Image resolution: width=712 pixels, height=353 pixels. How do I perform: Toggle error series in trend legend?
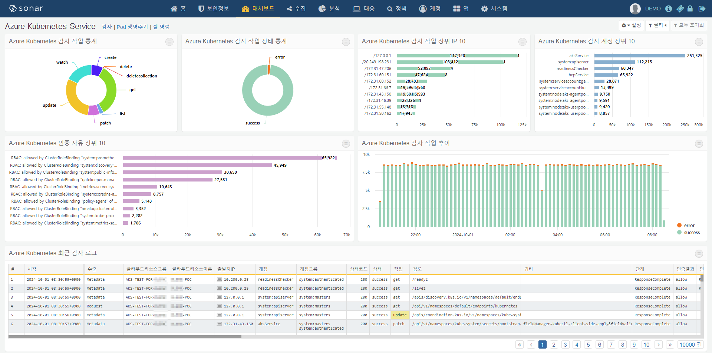686,225
